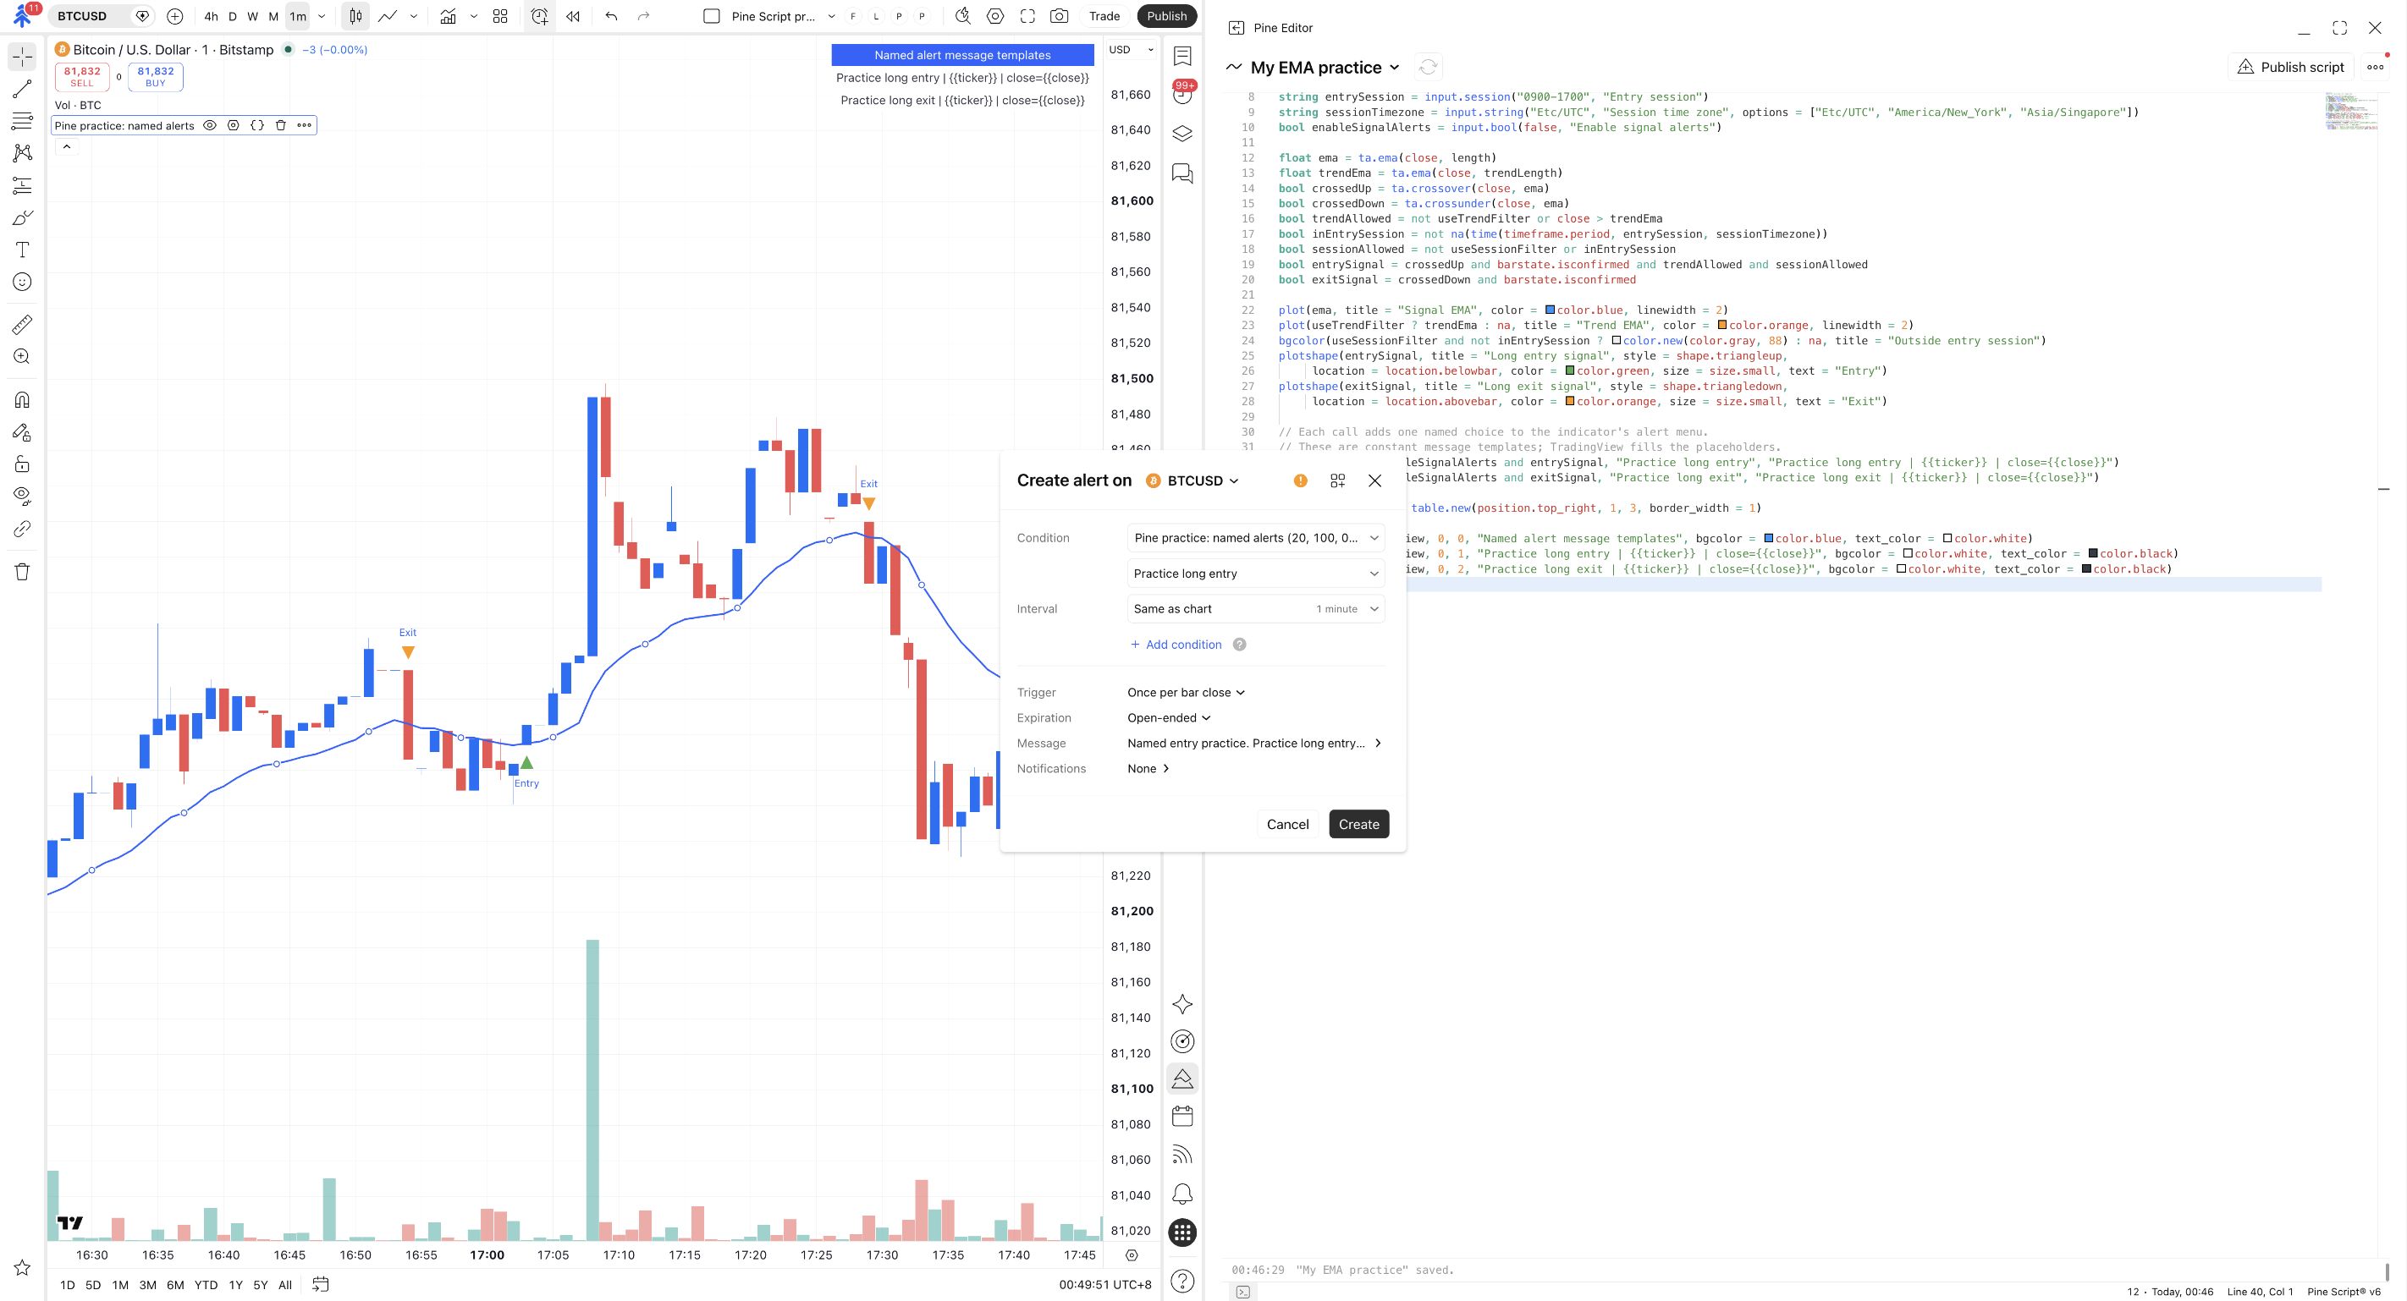Open the Fibonacci retracement tools
2407x1301 pixels.
(22, 120)
